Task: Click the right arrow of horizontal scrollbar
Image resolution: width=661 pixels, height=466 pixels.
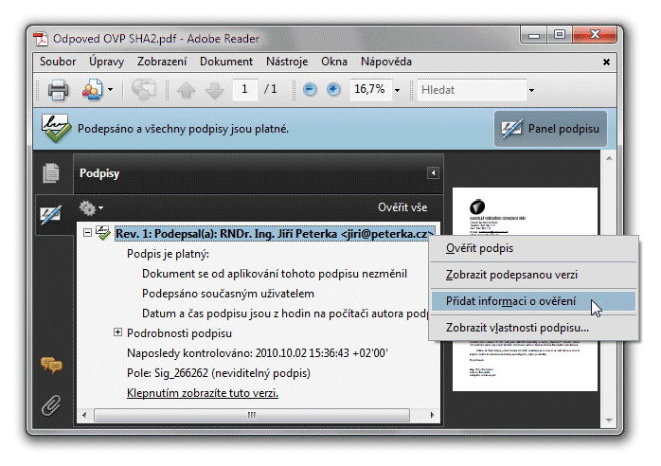Action: point(432,415)
